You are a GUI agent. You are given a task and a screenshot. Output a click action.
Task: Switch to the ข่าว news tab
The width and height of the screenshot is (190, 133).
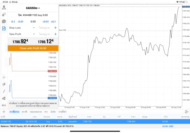pyautogui.click(x=46, y=112)
